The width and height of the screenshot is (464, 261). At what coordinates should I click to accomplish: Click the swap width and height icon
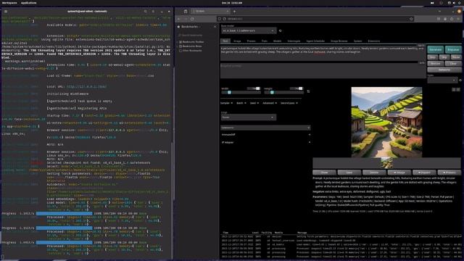click(308, 91)
